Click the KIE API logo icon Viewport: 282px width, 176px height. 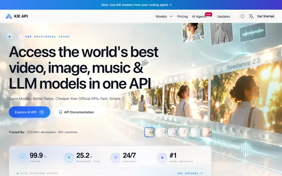(x=9, y=16)
